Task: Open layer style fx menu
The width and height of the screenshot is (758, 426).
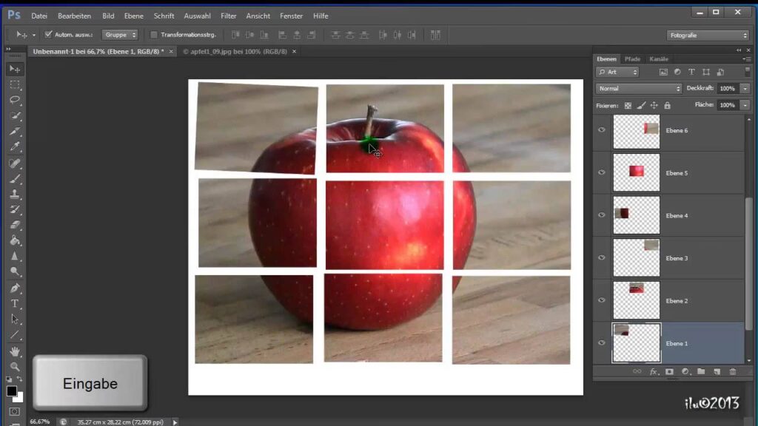Action: pos(654,371)
